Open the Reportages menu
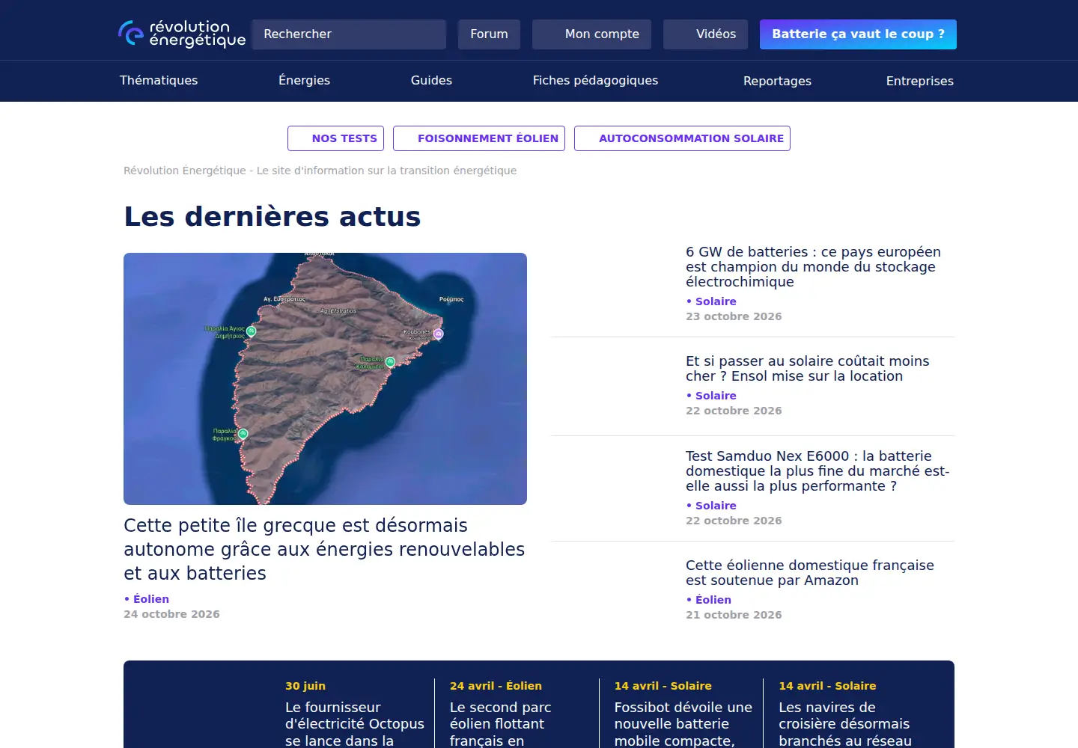Viewport: 1078px width, 748px height. click(777, 81)
